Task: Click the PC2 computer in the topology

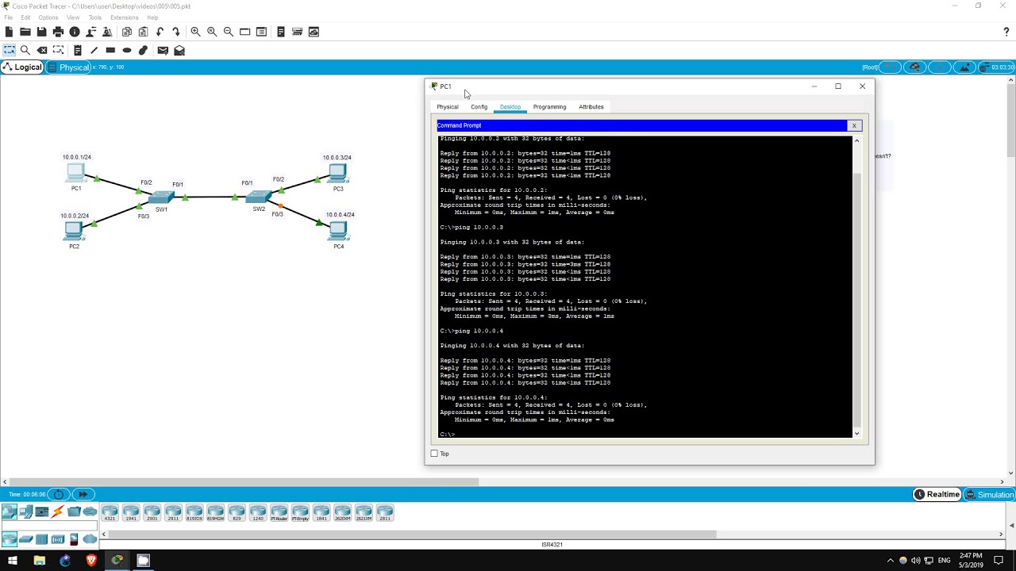Action: (x=74, y=232)
